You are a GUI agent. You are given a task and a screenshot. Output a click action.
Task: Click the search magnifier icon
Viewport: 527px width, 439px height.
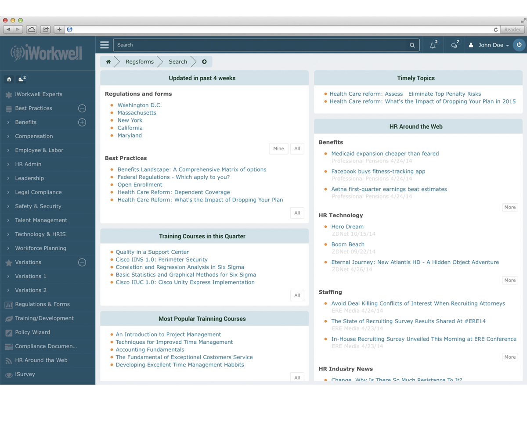click(x=412, y=45)
